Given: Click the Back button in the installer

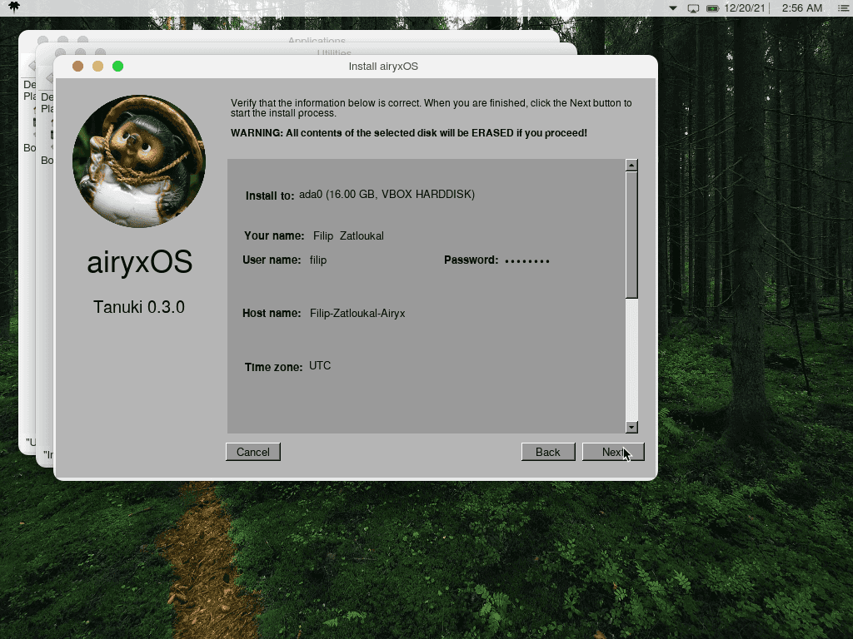Looking at the screenshot, I should 548,452.
